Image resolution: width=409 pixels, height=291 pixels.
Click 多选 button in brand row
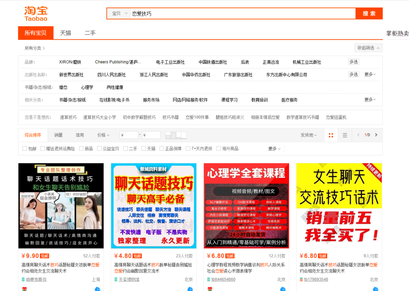pyautogui.click(x=353, y=62)
